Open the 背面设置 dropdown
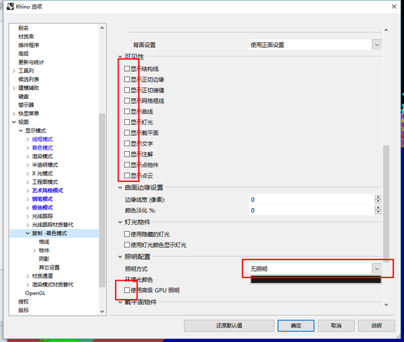Viewport: 404px width, 342px height. tap(315, 45)
